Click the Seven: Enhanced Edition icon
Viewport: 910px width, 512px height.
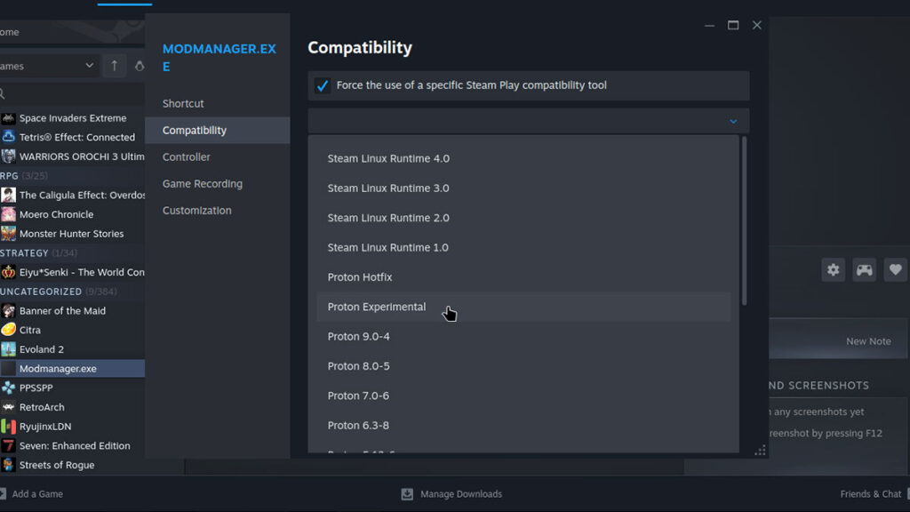point(8,445)
